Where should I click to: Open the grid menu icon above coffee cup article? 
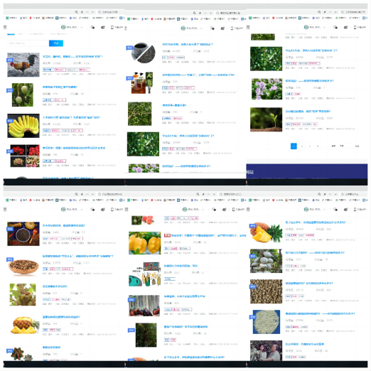click(126, 28)
